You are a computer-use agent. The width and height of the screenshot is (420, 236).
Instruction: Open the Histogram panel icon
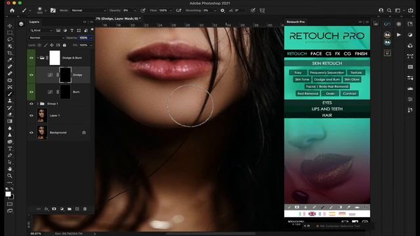click(x=410, y=88)
